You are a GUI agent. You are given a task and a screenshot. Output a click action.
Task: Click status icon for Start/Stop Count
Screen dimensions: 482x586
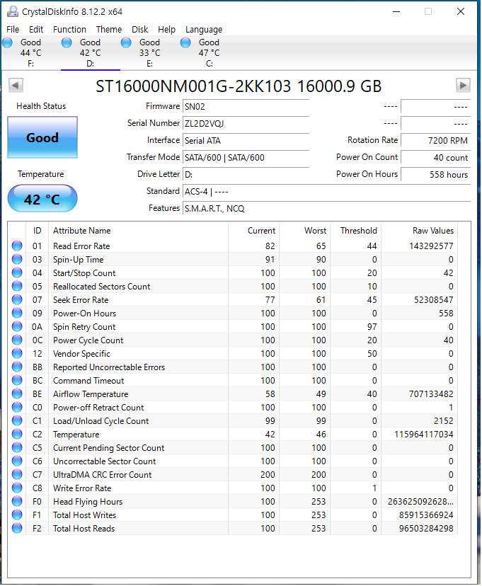pos(17,272)
